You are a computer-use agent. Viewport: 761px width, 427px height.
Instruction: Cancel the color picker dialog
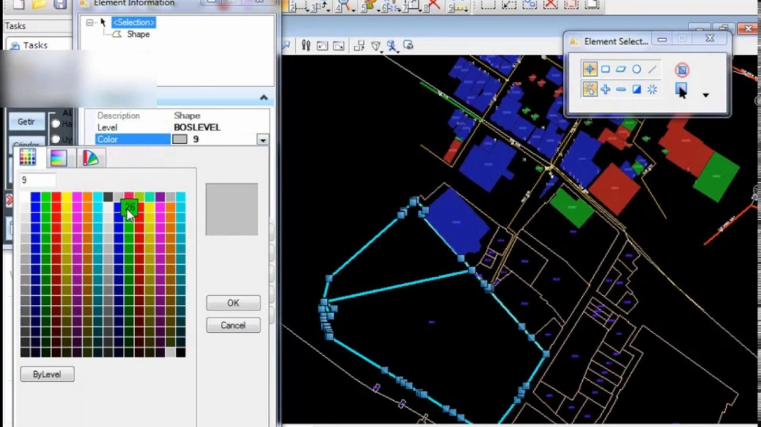pyautogui.click(x=233, y=325)
